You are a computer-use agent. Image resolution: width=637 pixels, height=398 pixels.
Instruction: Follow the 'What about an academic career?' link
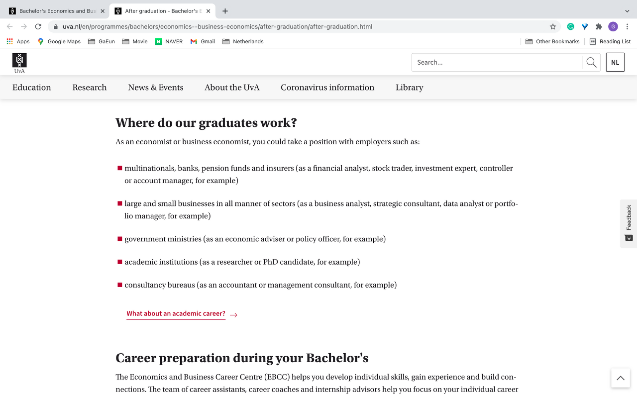176,314
